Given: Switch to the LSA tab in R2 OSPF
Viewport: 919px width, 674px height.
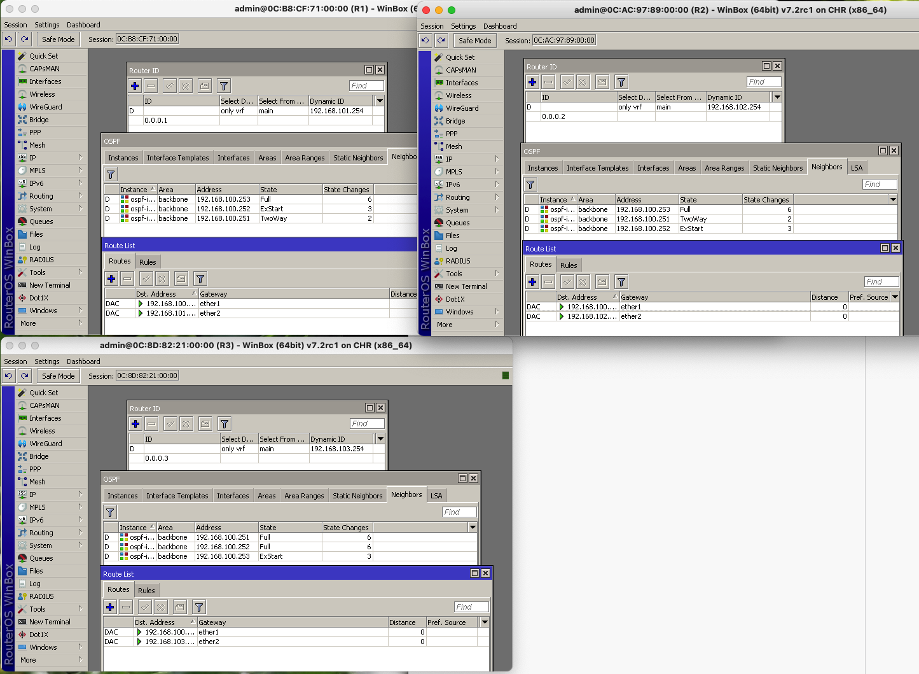Looking at the screenshot, I should tap(857, 167).
